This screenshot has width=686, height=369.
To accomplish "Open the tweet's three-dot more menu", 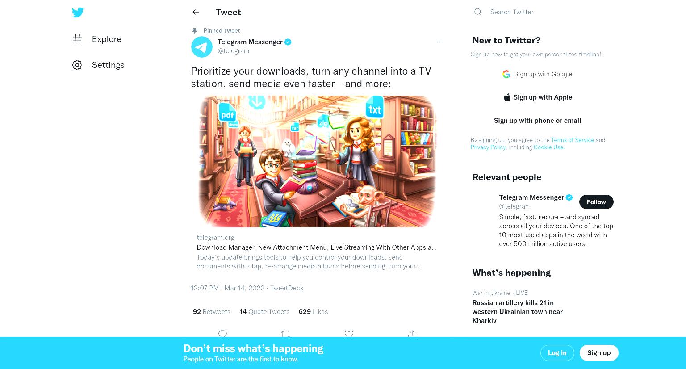I will (x=439, y=42).
